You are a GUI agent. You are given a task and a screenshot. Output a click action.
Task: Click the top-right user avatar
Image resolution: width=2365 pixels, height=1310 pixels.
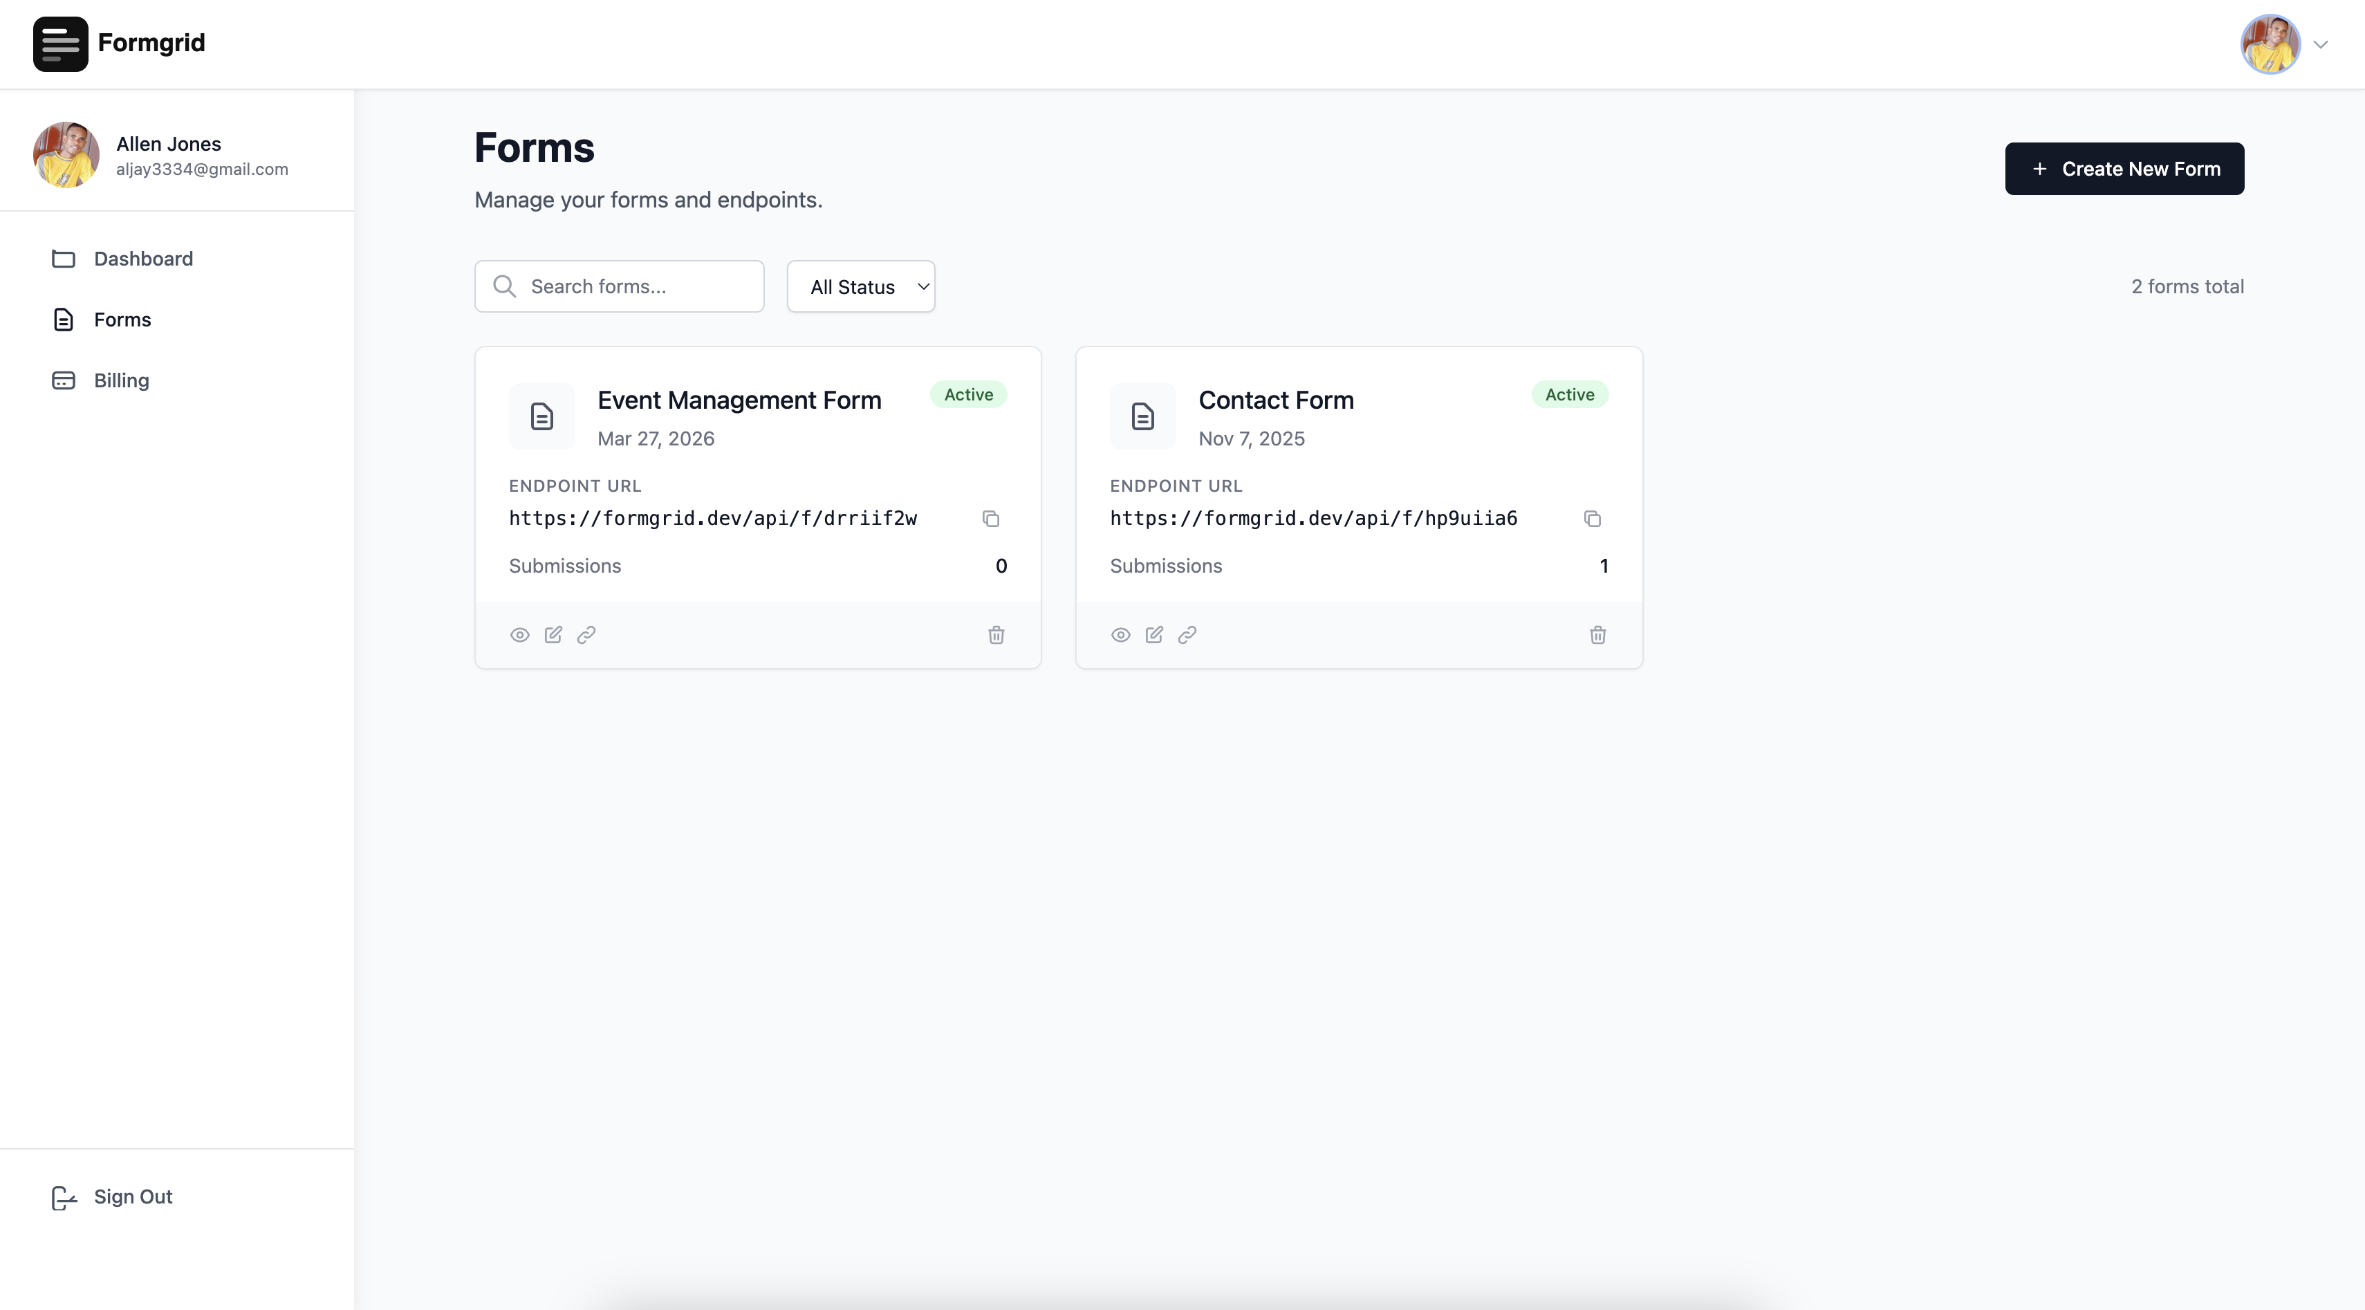coord(2270,44)
